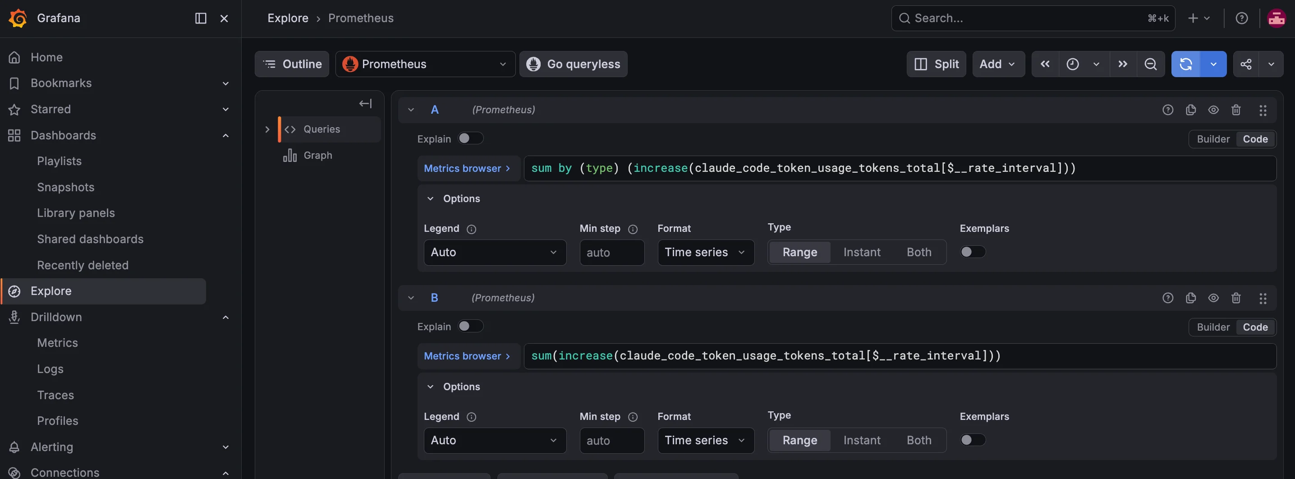
Task: Click the Outline button
Action: point(292,64)
